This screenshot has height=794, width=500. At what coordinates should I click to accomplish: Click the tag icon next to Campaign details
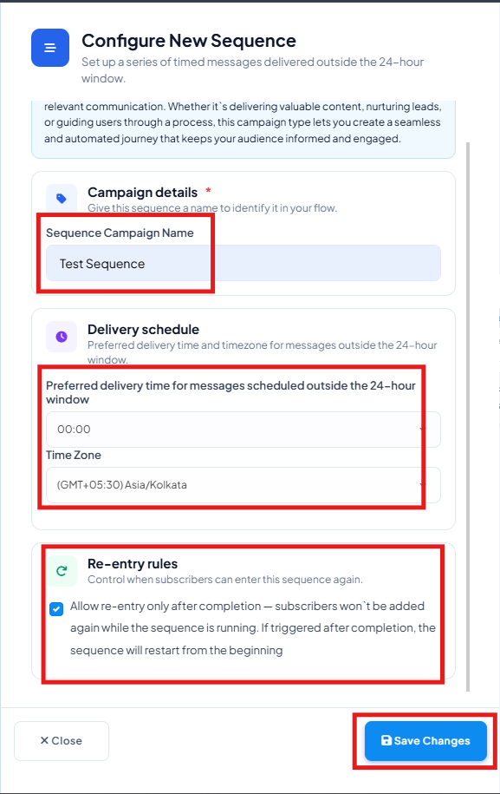[62, 199]
